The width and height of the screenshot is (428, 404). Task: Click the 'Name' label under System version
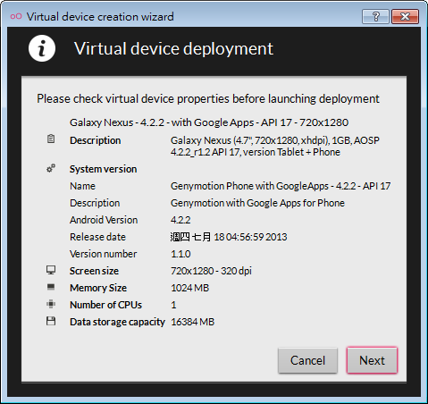[x=82, y=186]
